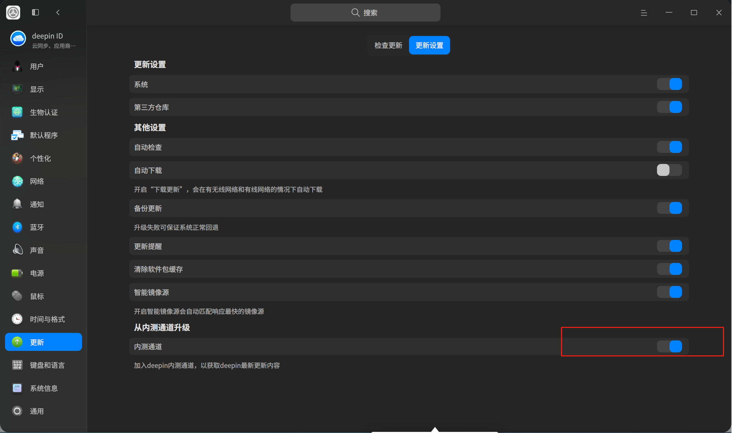The image size is (732, 433).
Task: Click the deepin ID account label
Action: (48, 36)
